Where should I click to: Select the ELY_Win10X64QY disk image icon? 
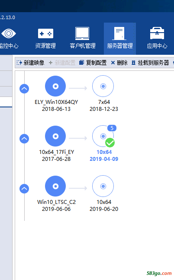(x=55, y=86)
